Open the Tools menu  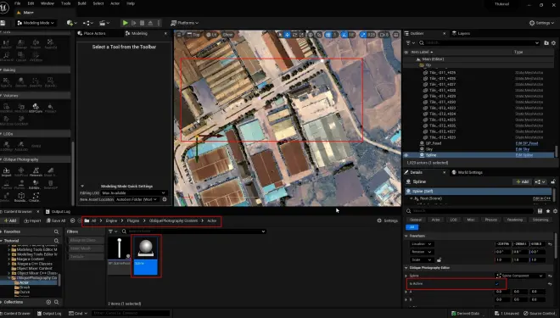(65, 3)
